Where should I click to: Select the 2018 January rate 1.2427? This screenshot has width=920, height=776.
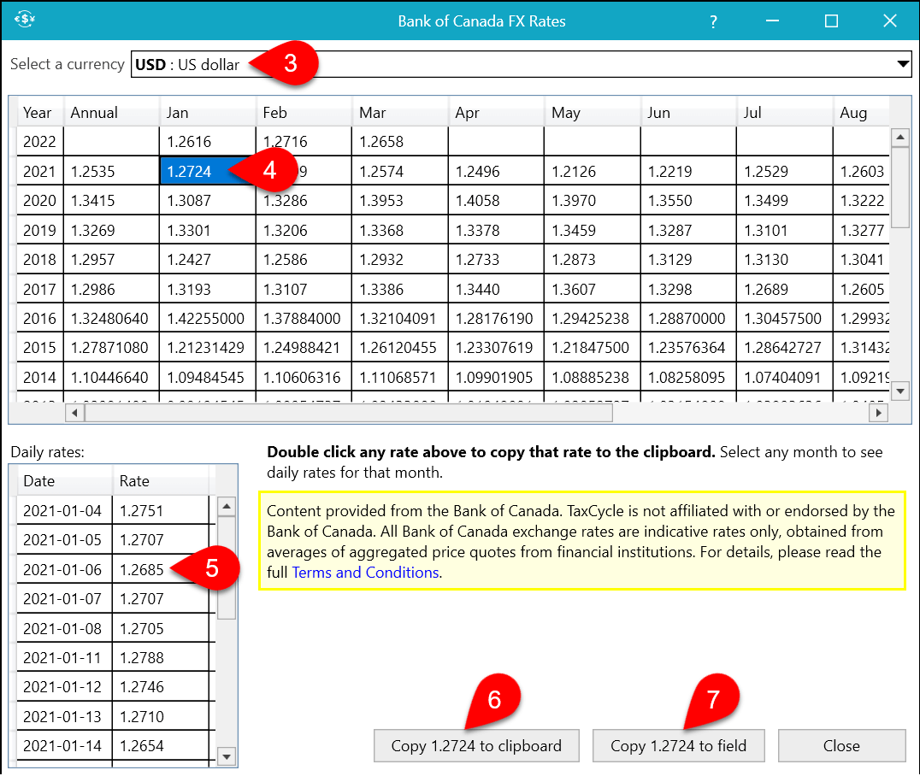(208, 259)
